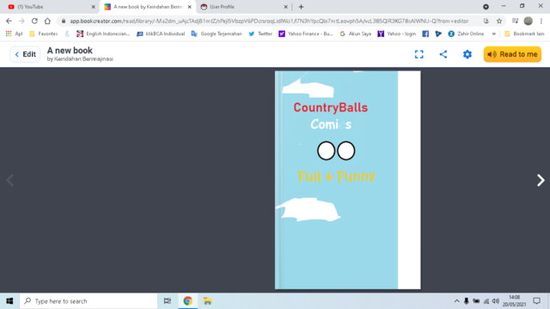Viewport: 550px width, 309px height.
Task: Open the share book options
Action: [443, 54]
